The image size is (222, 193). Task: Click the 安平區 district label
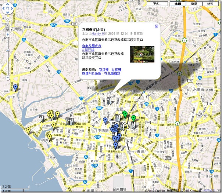click(57, 131)
